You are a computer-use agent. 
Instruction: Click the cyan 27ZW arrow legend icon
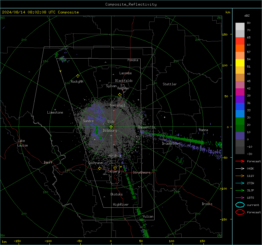click(240, 183)
